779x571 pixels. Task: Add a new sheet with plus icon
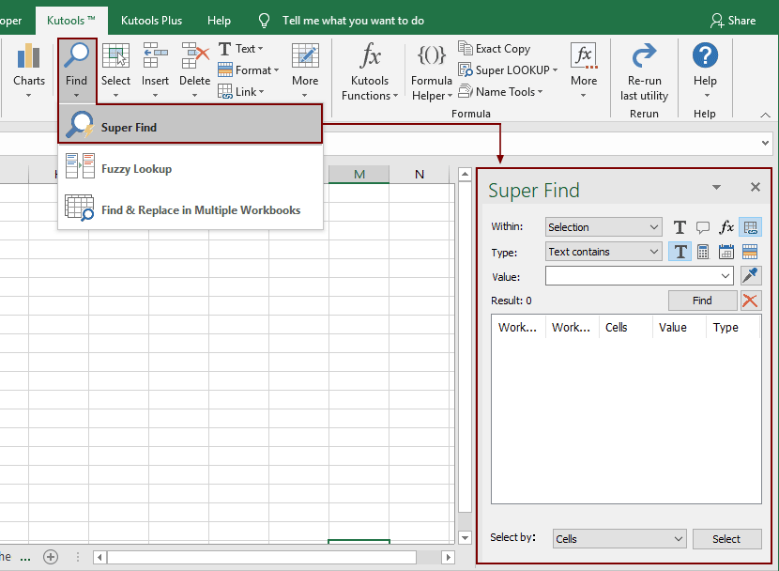pyautogui.click(x=50, y=557)
